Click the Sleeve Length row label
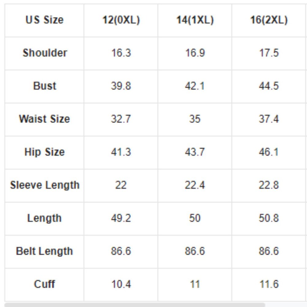 [45, 185]
